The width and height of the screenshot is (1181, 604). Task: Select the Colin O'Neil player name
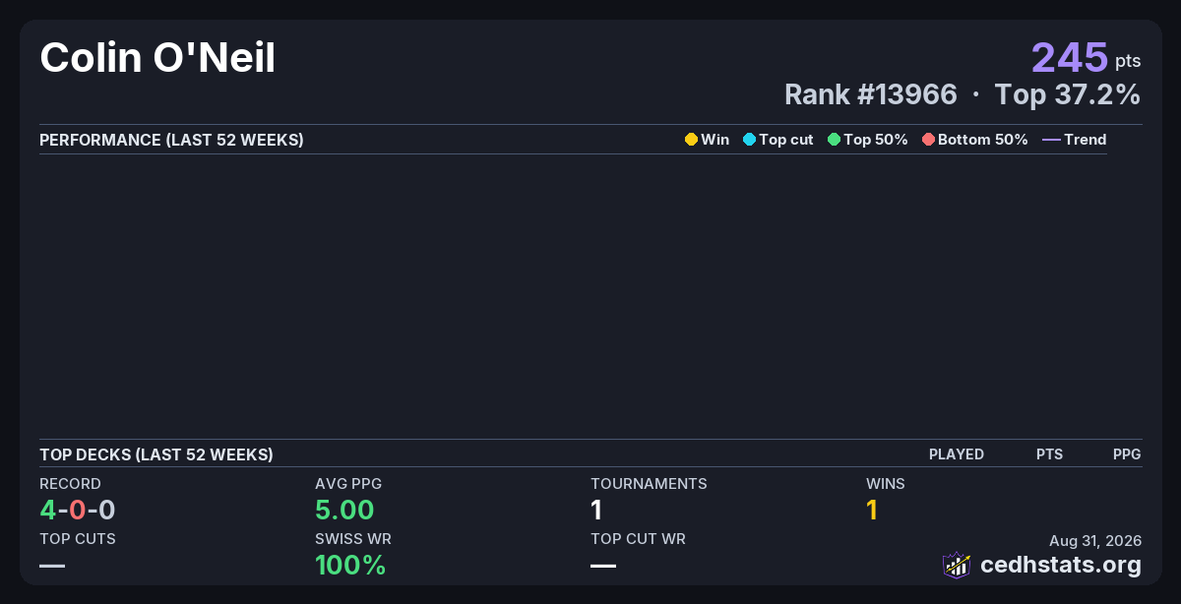tap(157, 58)
